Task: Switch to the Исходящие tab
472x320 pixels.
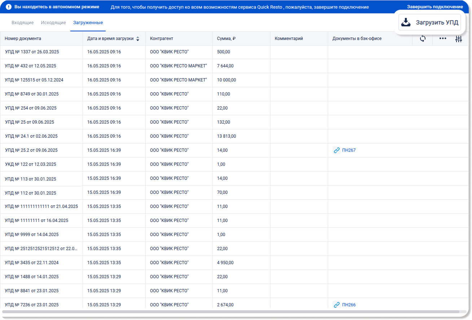Action: [x=53, y=23]
